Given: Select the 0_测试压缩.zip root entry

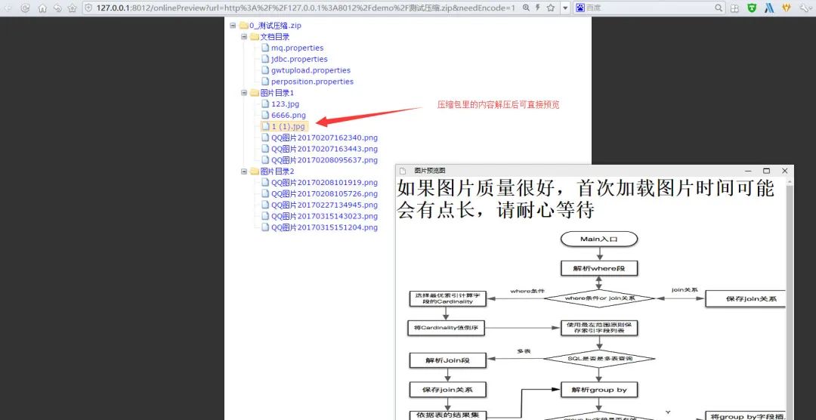Looking at the screenshot, I should (275, 26).
